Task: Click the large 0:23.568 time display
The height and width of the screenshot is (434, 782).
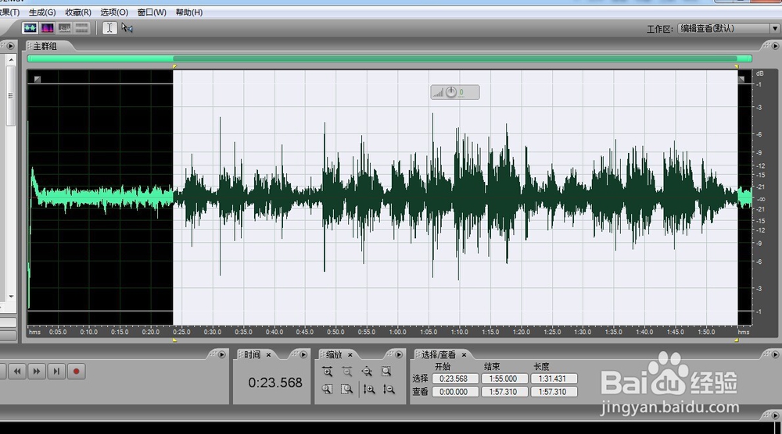Action: click(275, 382)
